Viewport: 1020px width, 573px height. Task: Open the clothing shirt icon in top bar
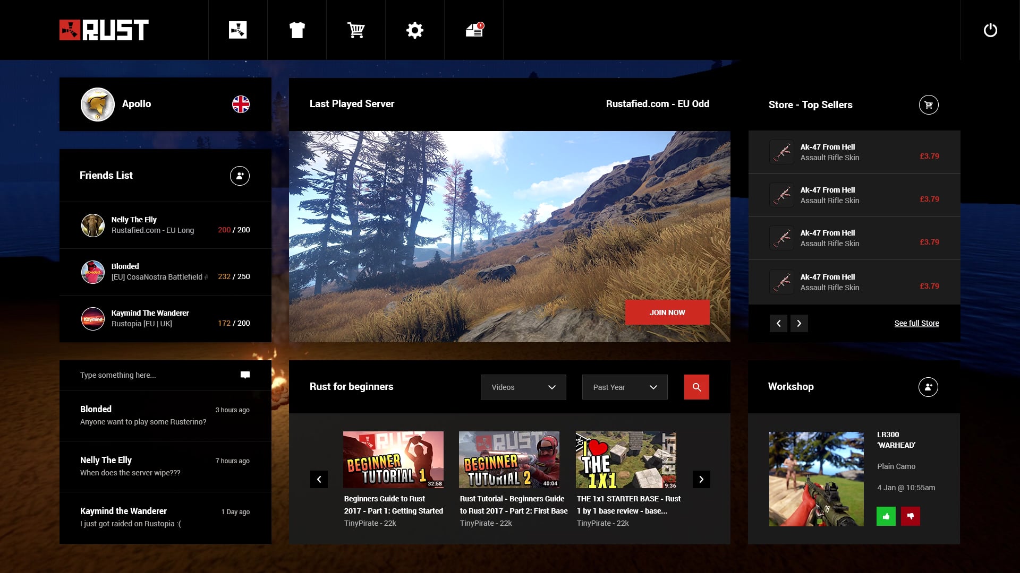pyautogui.click(x=297, y=30)
